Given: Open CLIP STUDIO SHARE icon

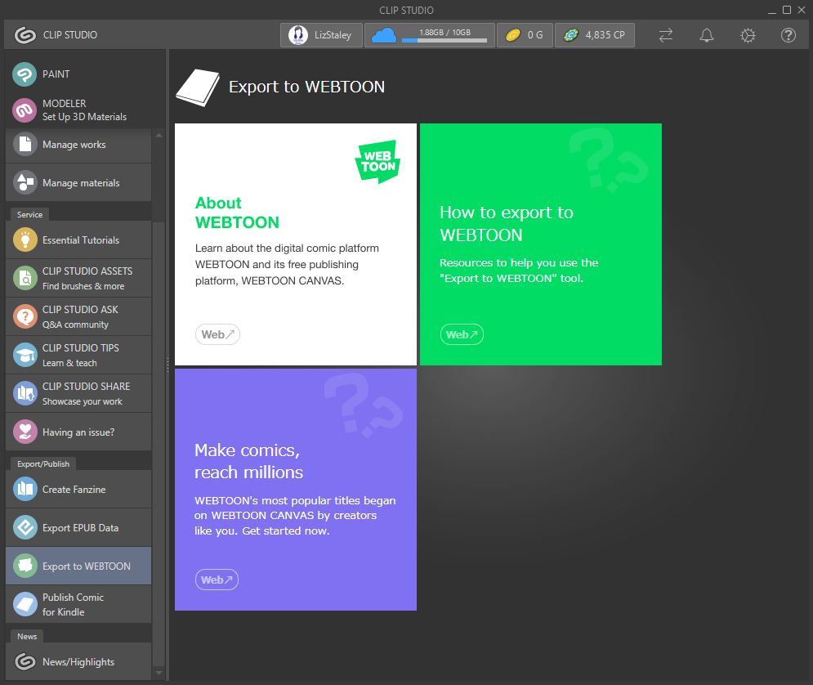Looking at the screenshot, I should point(25,393).
